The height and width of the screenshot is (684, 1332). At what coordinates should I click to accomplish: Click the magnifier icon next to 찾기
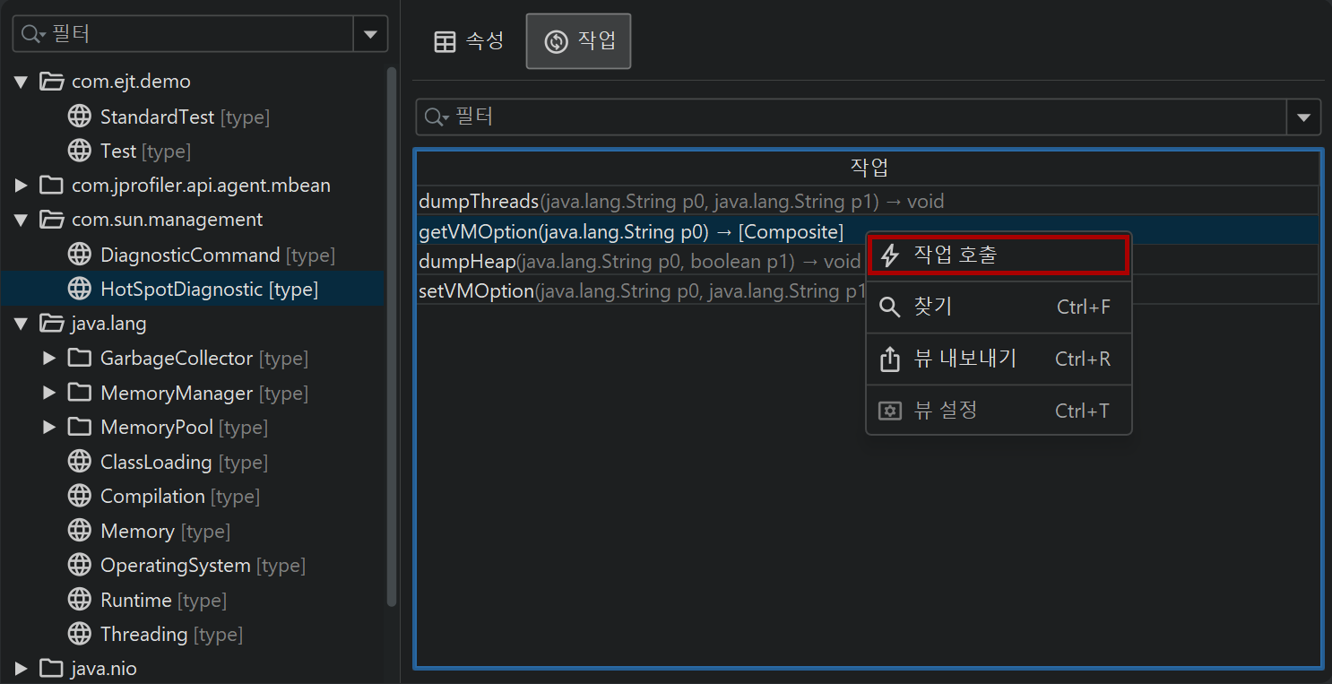click(889, 307)
